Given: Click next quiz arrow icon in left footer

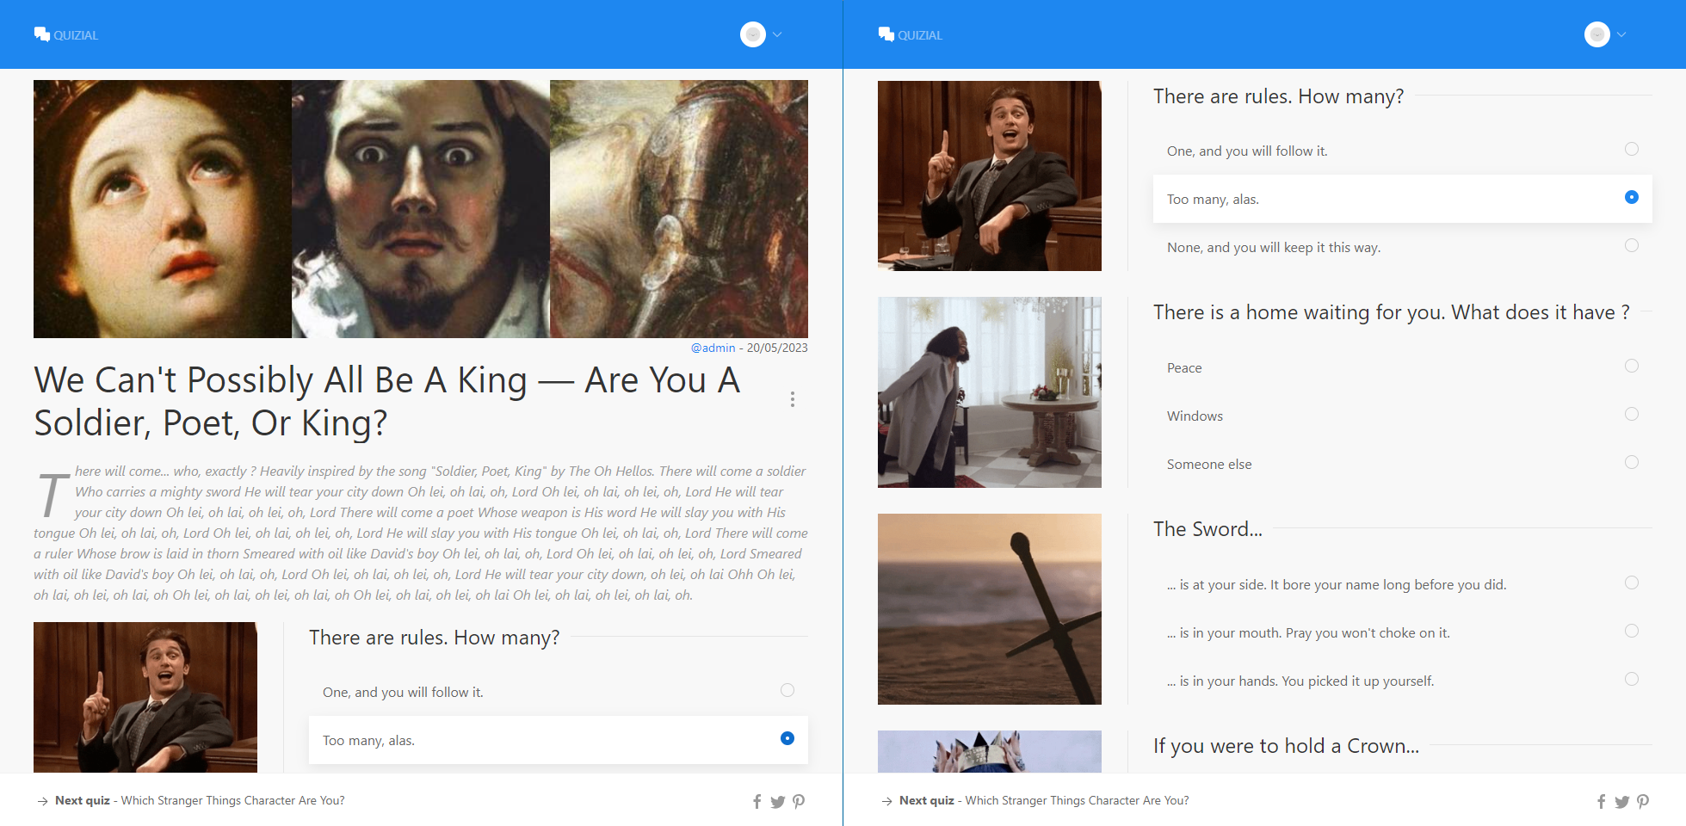Looking at the screenshot, I should 42,801.
